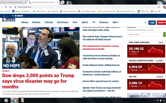Bookmark this page with the star icon

tap(159, 7)
